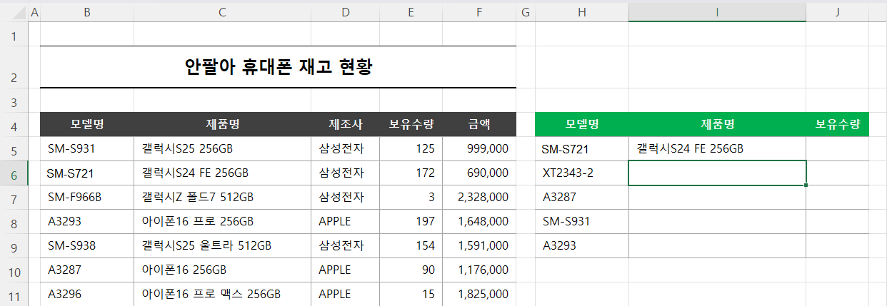Click the dark 보유수량 header in column E
Viewport: 887px width, 306px height.
411,124
